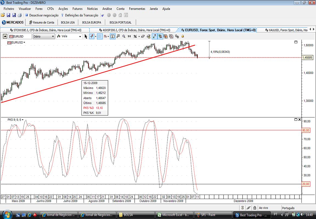Viewport: 316px width, 219px height.
Task: Open the Ferramentas menu
Action: coord(137,9)
